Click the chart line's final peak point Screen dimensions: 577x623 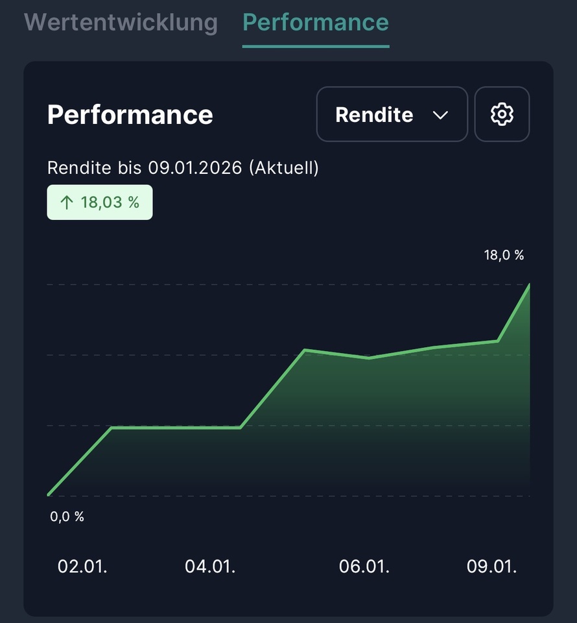click(x=529, y=285)
